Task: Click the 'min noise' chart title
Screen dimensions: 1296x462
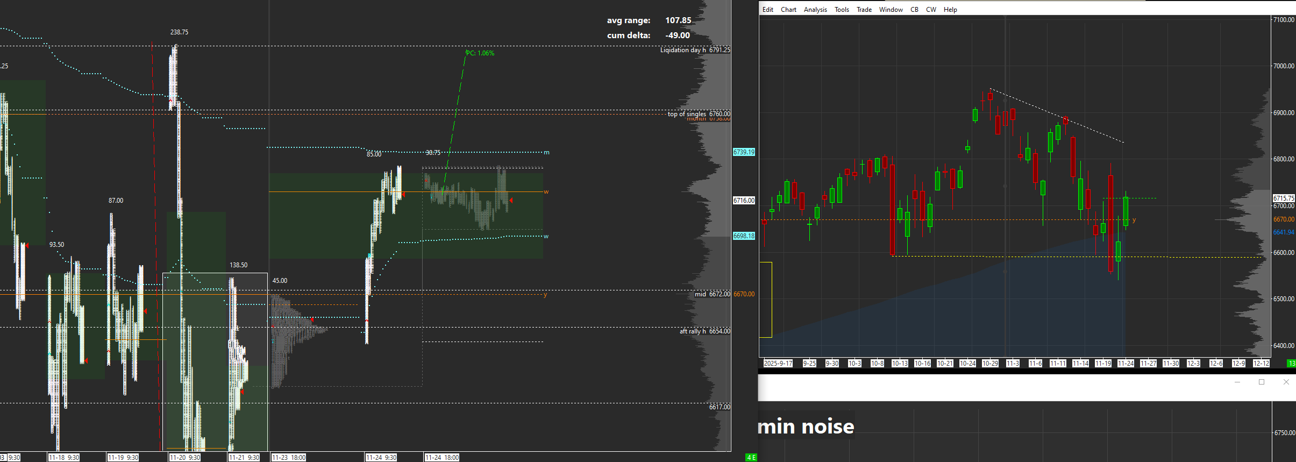Action: tap(806, 427)
